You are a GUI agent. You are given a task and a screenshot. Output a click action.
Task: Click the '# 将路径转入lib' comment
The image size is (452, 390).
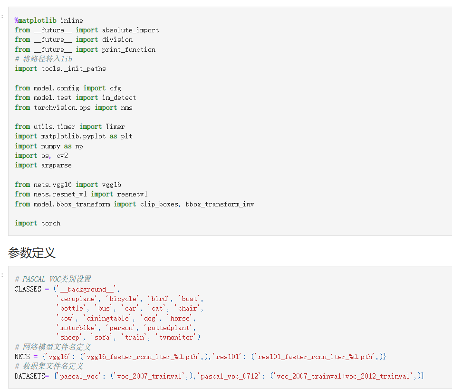[43, 59]
